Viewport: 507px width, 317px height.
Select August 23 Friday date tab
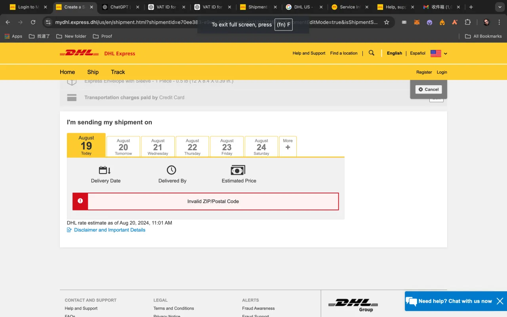[x=227, y=147]
